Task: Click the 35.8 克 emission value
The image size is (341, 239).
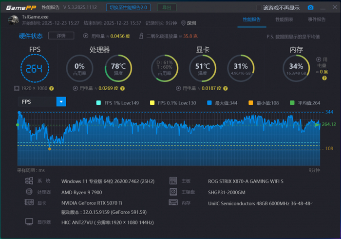Action: (190, 36)
